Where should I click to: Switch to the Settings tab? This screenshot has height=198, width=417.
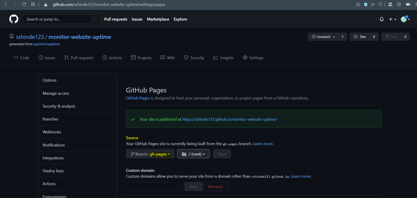point(253,58)
